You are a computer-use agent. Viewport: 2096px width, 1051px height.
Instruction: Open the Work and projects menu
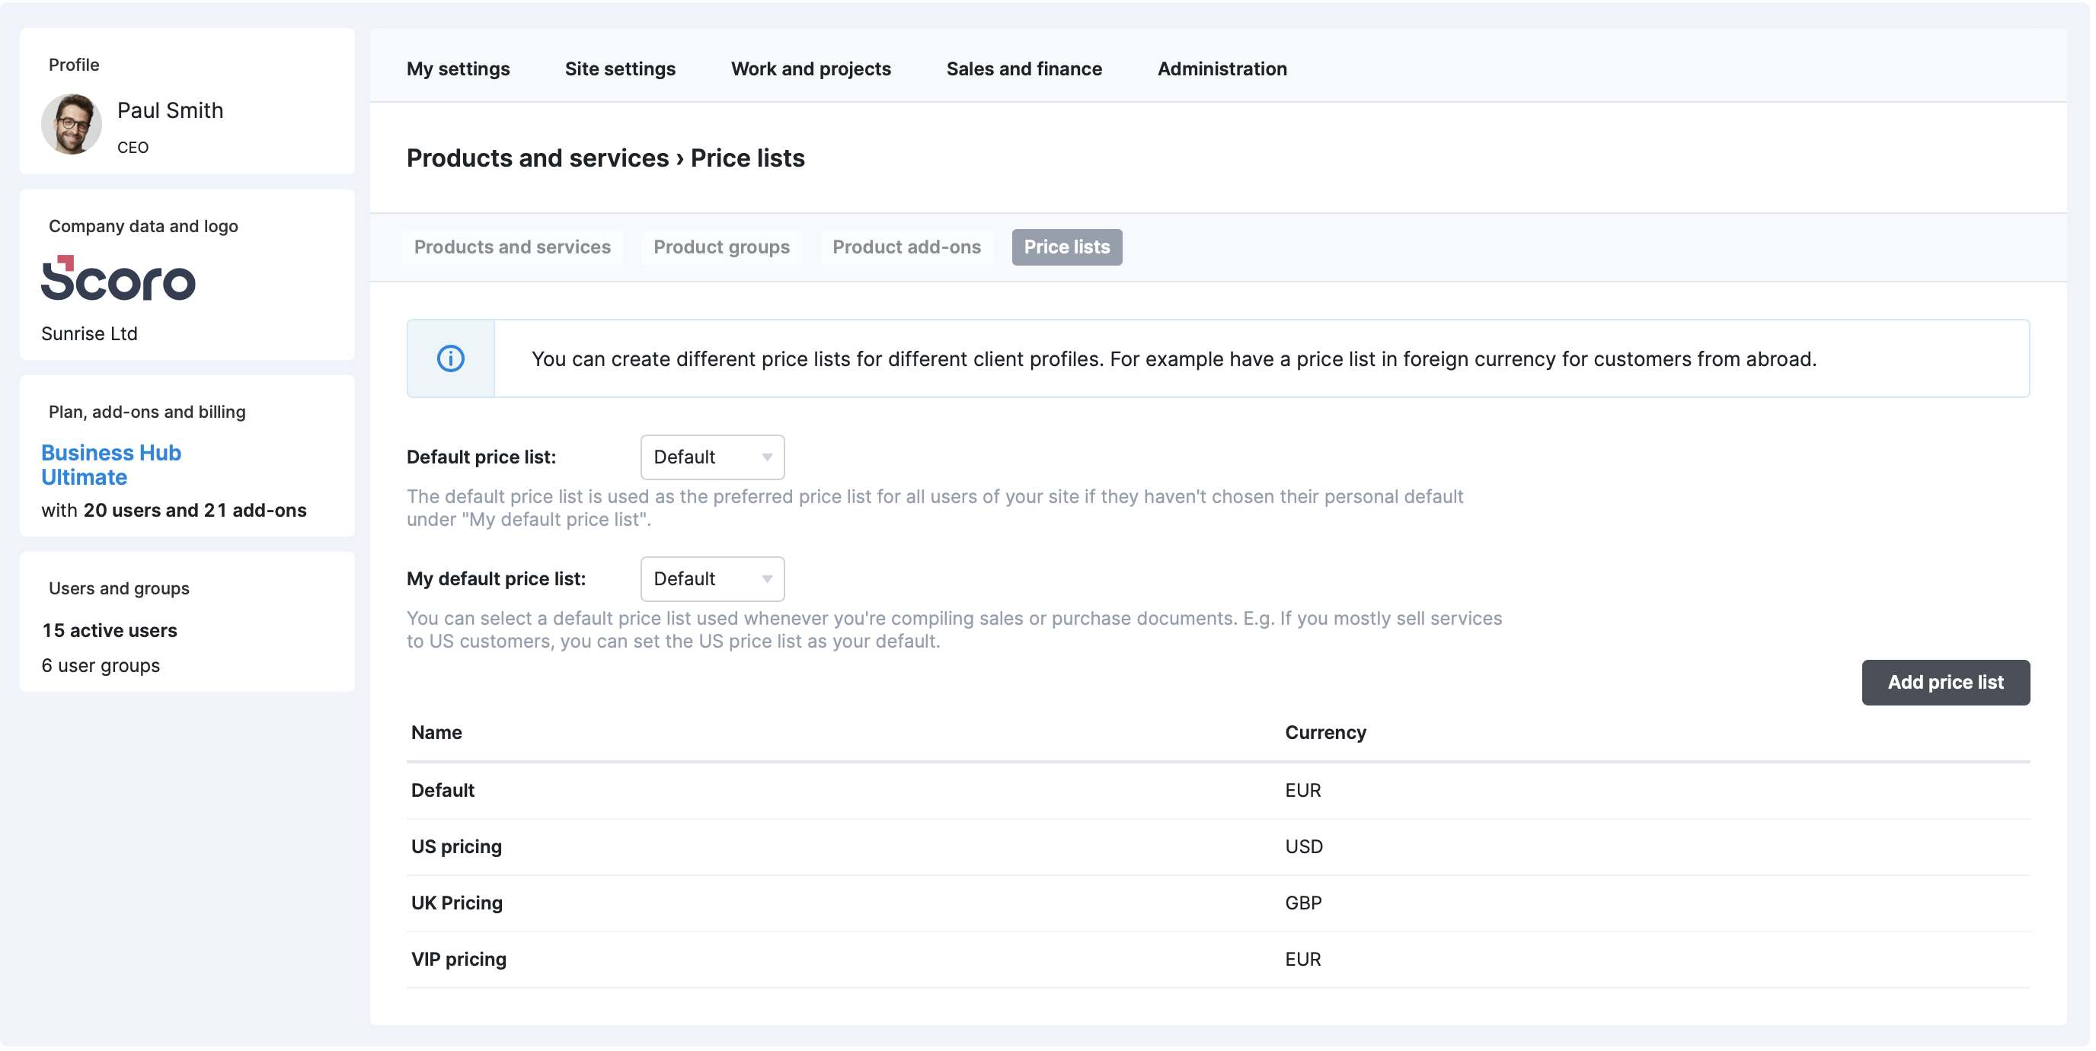810,68
